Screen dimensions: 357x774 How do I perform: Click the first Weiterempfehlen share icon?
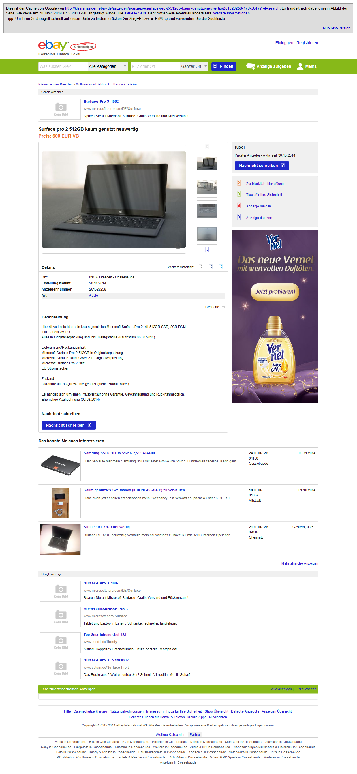coord(201,267)
